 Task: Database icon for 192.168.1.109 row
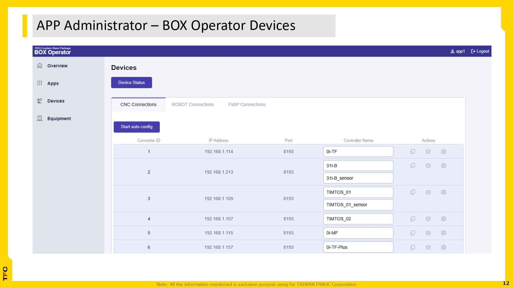(x=428, y=192)
